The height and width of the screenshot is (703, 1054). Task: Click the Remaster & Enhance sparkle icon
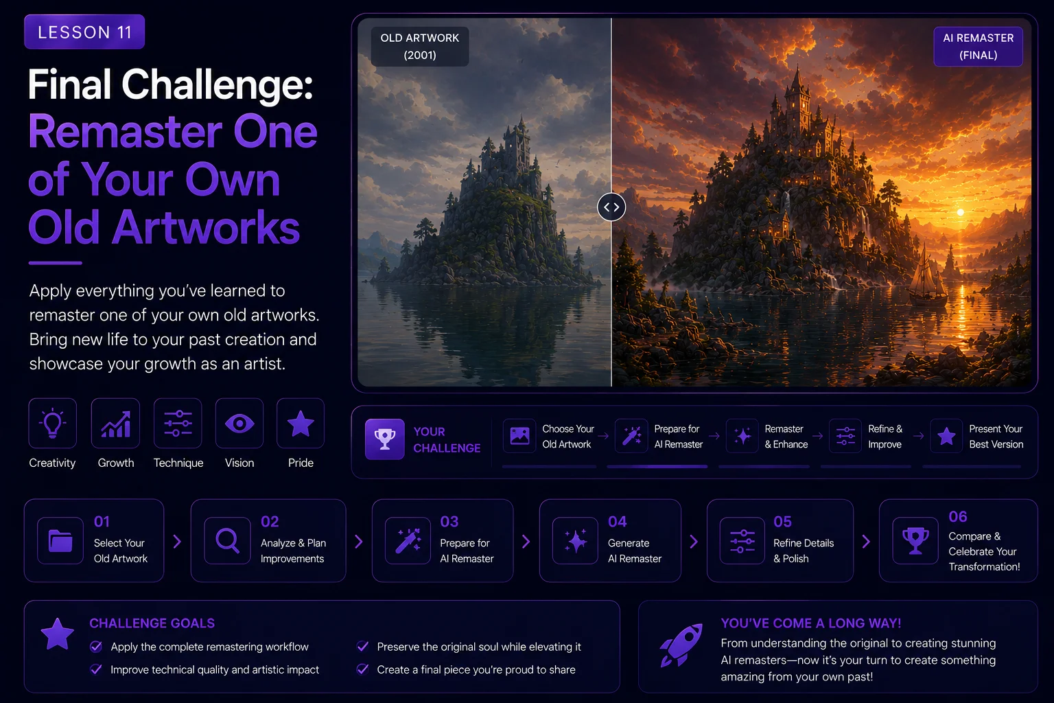[742, 436]
